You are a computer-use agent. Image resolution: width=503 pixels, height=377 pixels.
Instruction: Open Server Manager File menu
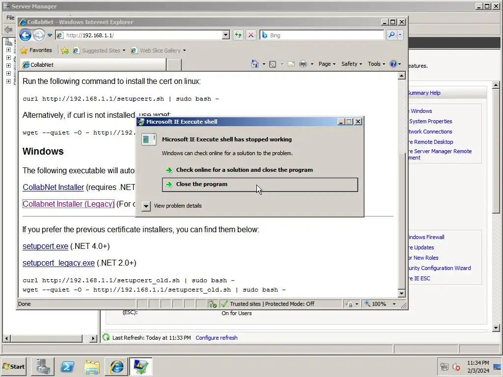click(10, 18)
